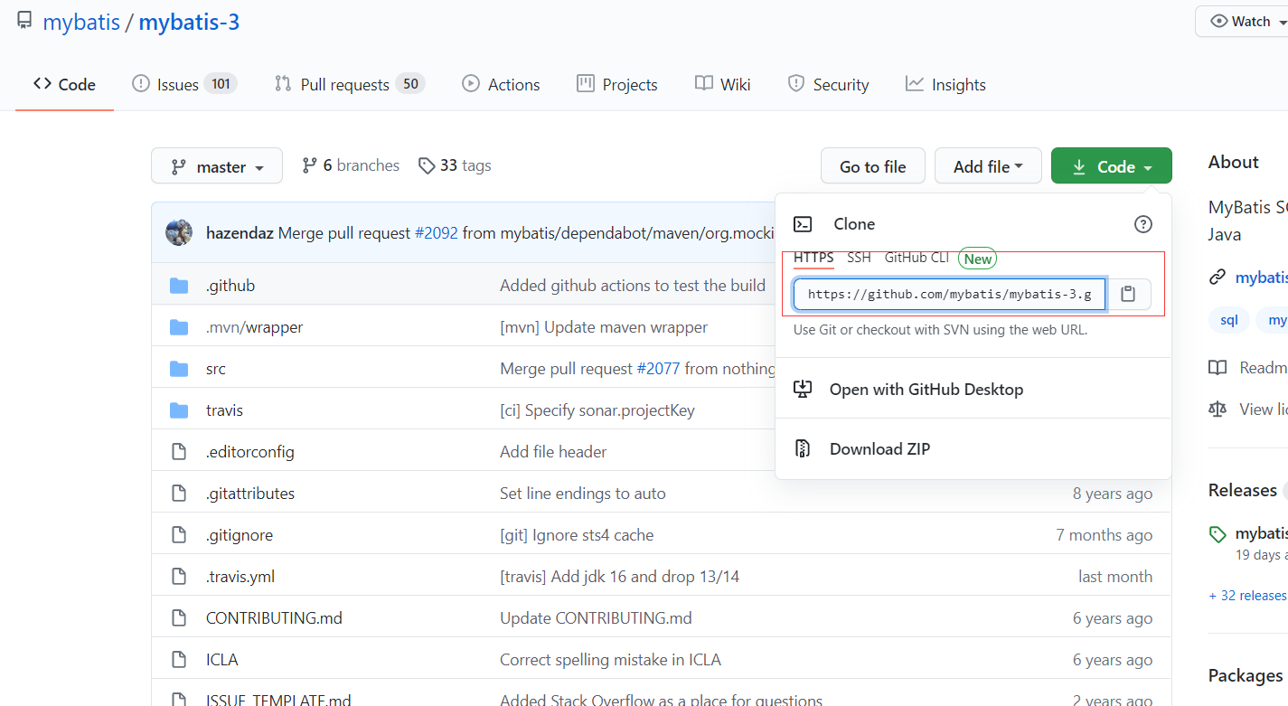Click the Download ZIP archive icon

[x=803, y=449]
